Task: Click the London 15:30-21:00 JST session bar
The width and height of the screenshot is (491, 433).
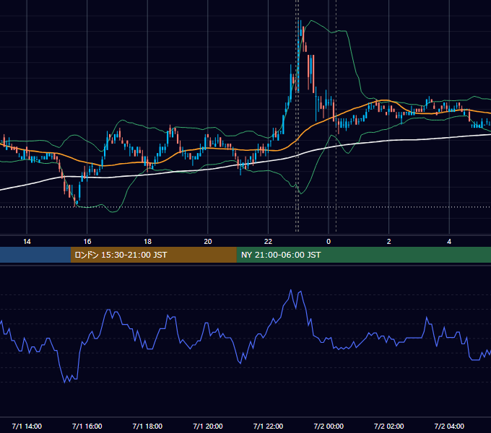Action: pos(153,255)
